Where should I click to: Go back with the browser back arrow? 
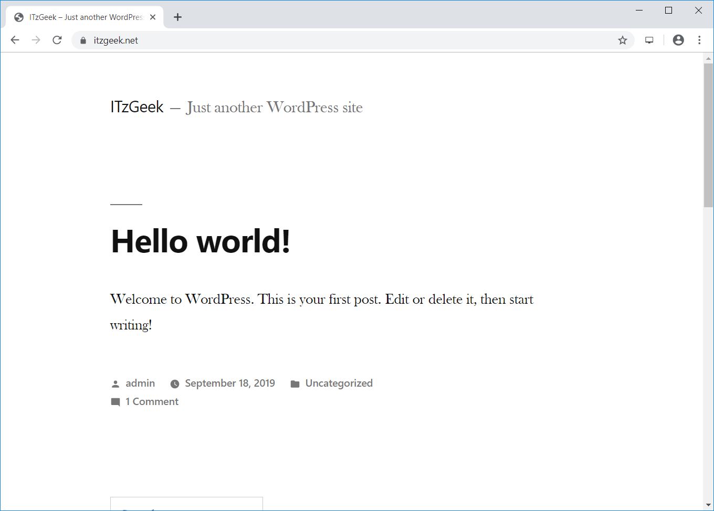(15, 40)
